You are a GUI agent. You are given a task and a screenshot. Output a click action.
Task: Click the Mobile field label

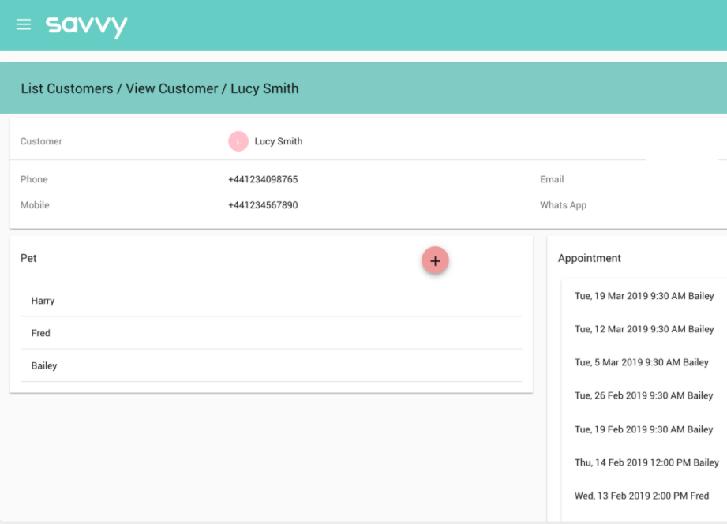point(35,205)
